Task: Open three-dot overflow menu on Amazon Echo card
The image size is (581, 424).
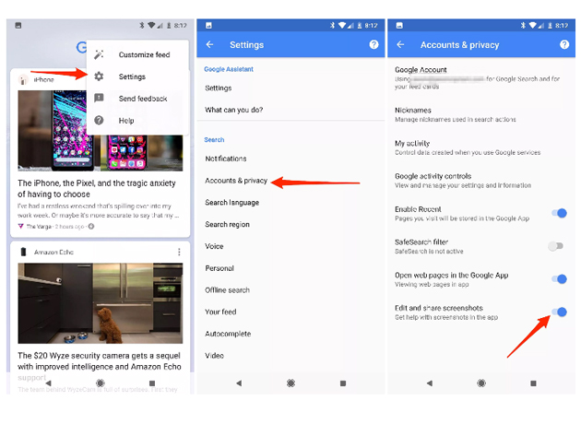Action: [x=179, y=252]
